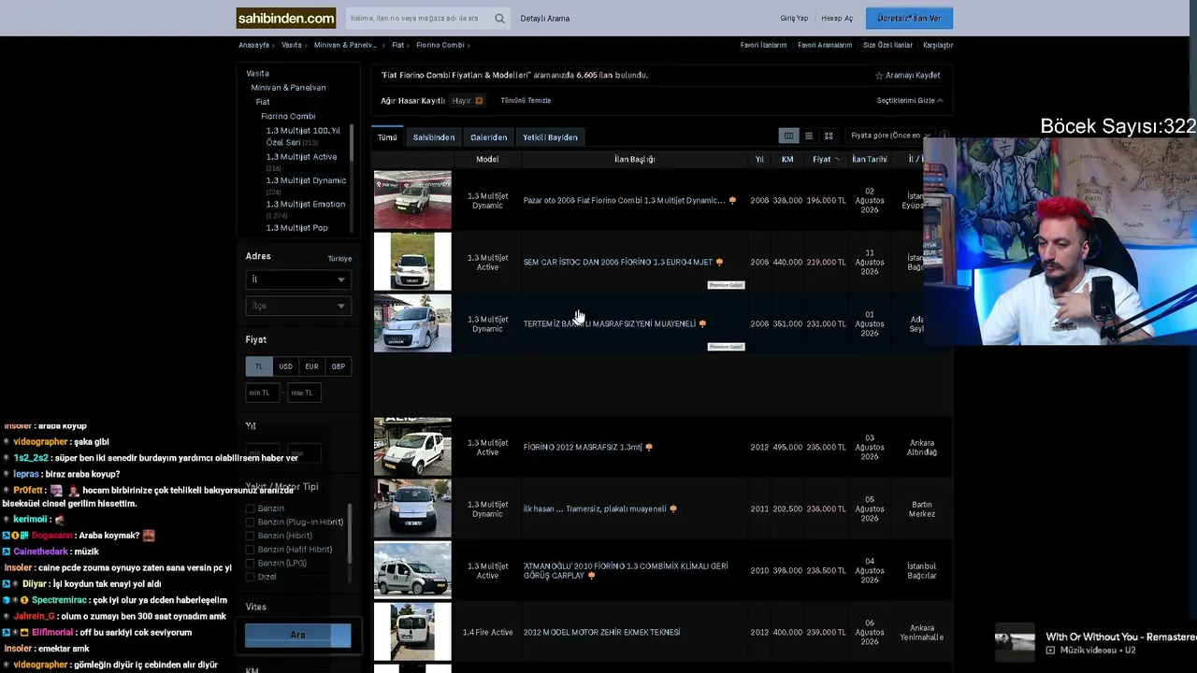The height and width of the screenshot is (673, 1197).
Task: Click the Detaylı Arama link
Action: 544,19
